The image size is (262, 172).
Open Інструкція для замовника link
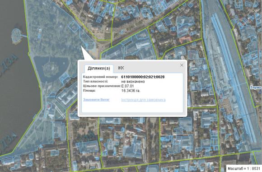point(143,100)
